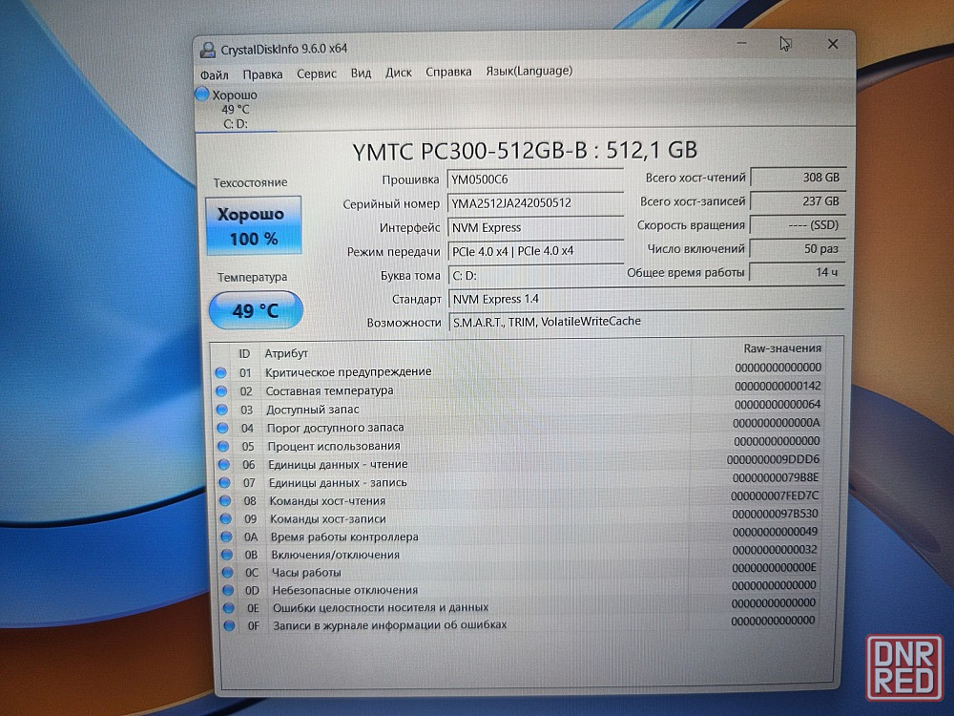Click status dot for attribute 06 Единицы данных - чтение
This screenshot has width=954, height=716.
(x=224, y=465)
